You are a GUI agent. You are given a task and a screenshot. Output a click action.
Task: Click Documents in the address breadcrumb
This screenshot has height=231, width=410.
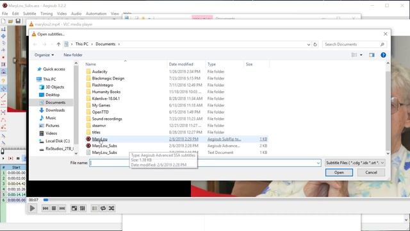point(105,44)
